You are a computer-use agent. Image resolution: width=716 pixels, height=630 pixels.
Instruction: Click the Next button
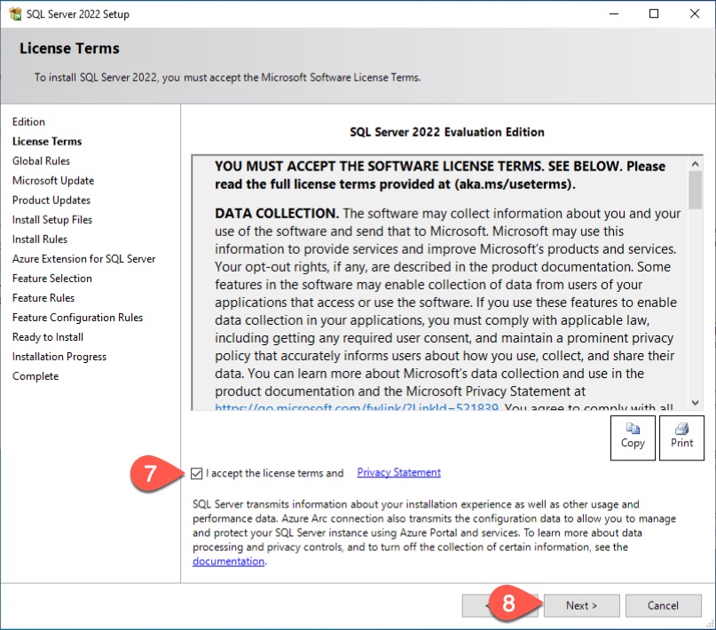click(x=581, y=605)
